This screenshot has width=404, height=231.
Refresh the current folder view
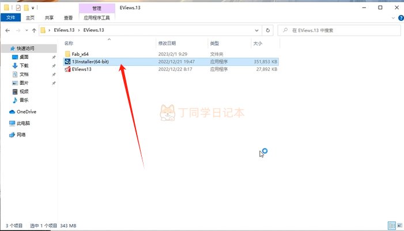[x=268, y=30]
